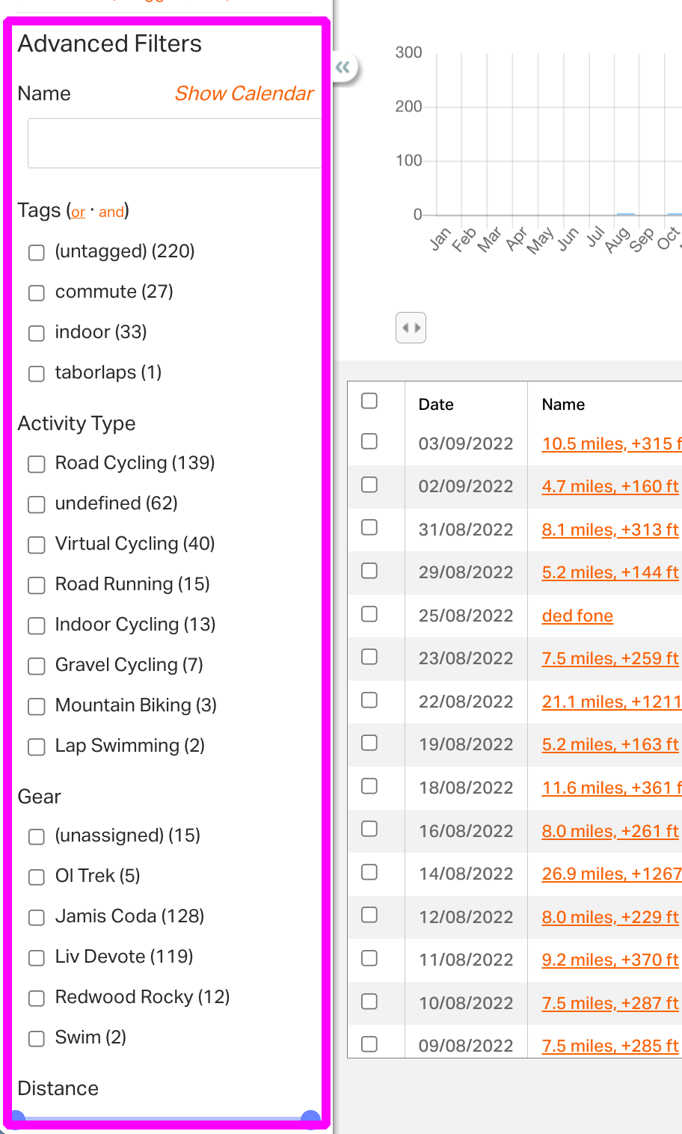Select the row checkbox for 10/08/2022
The height and width of the screenshot is (1134, 682).
click(x=369, y=1002)
